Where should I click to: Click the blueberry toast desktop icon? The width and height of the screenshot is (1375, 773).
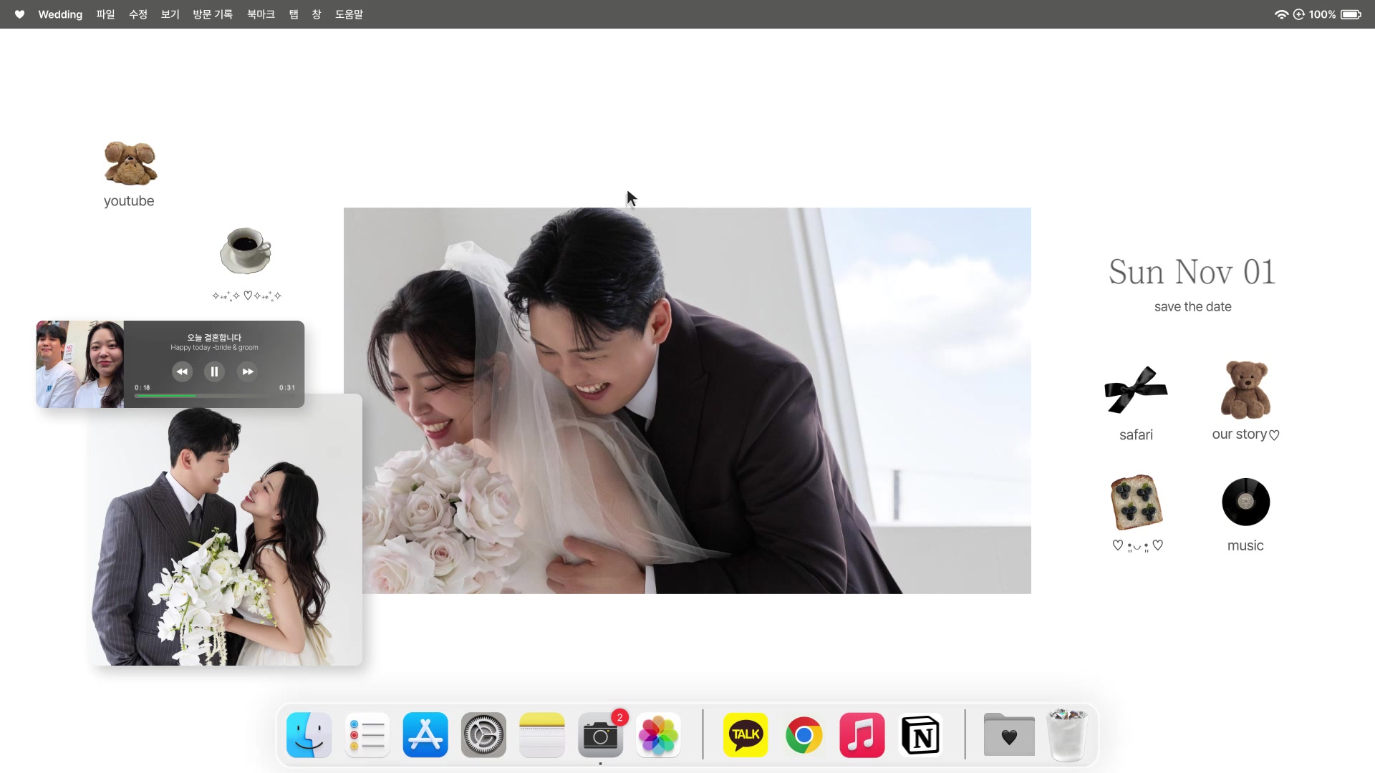(x=1137, y=502)
